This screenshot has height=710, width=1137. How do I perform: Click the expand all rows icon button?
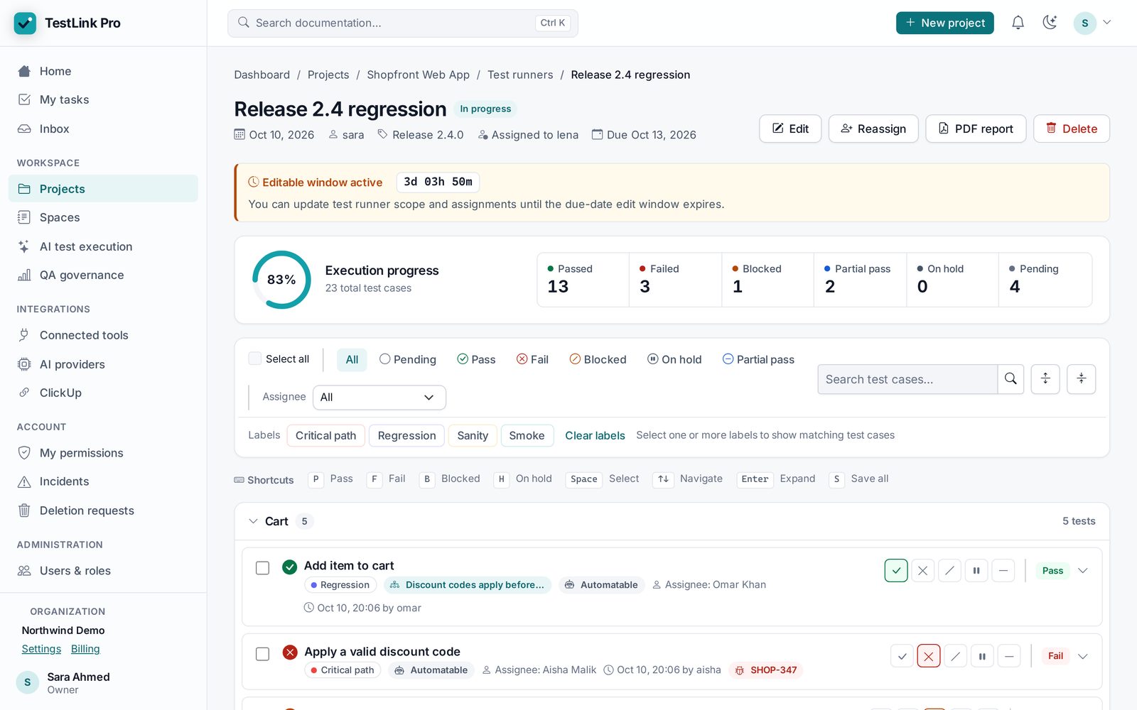pyautogui.click(x=1045, y=379)
